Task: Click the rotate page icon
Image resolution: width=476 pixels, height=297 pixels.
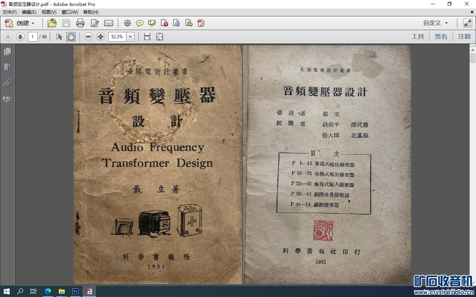Action: 177,23
